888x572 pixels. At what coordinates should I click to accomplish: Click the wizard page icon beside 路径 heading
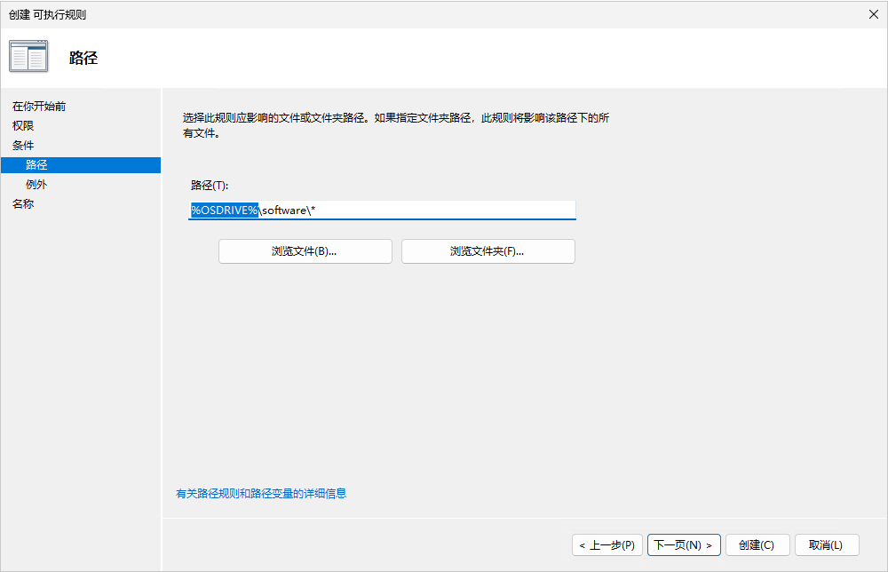point(28,56)
